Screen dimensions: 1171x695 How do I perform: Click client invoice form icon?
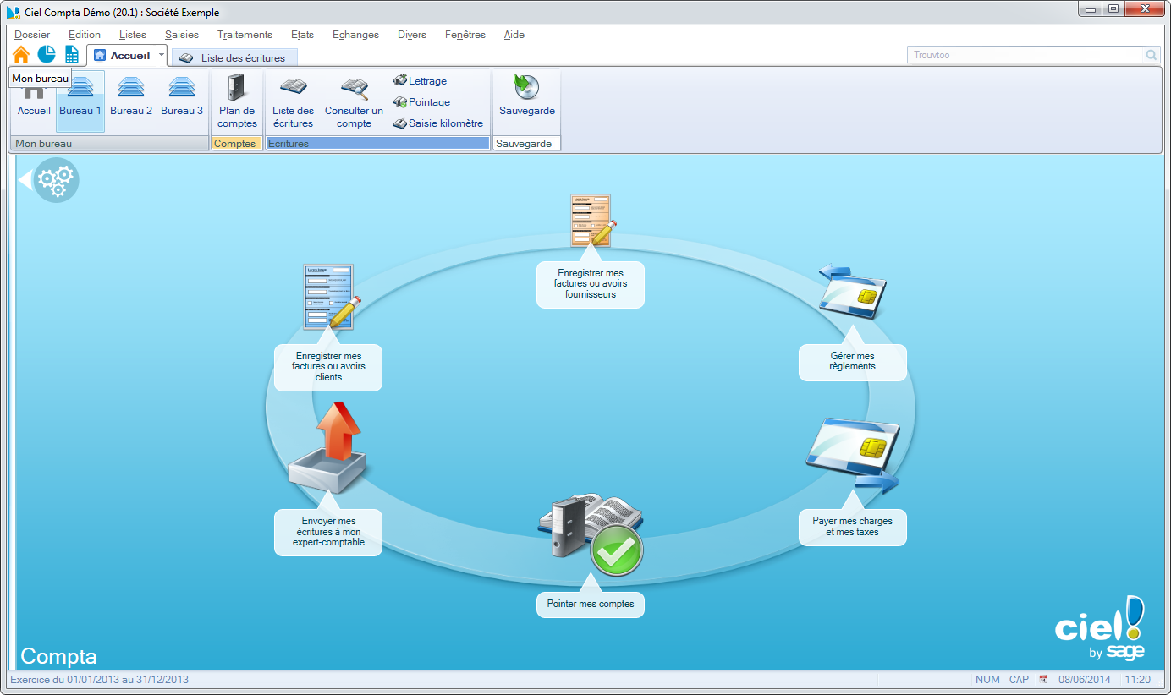tap(331, 297)
